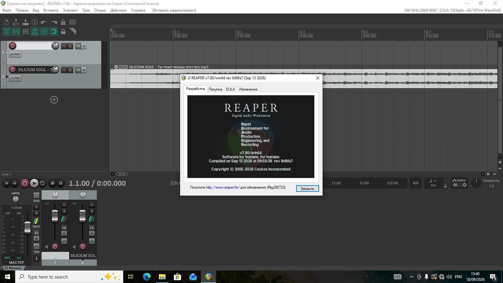Click the project settings info icon
The image size is (503, 283).
tap(35, 22)
